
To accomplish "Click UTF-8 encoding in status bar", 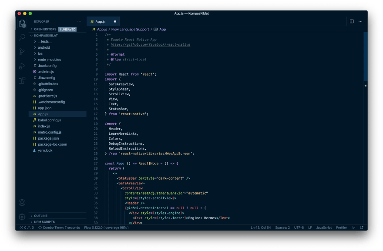I will pos(299,228).
